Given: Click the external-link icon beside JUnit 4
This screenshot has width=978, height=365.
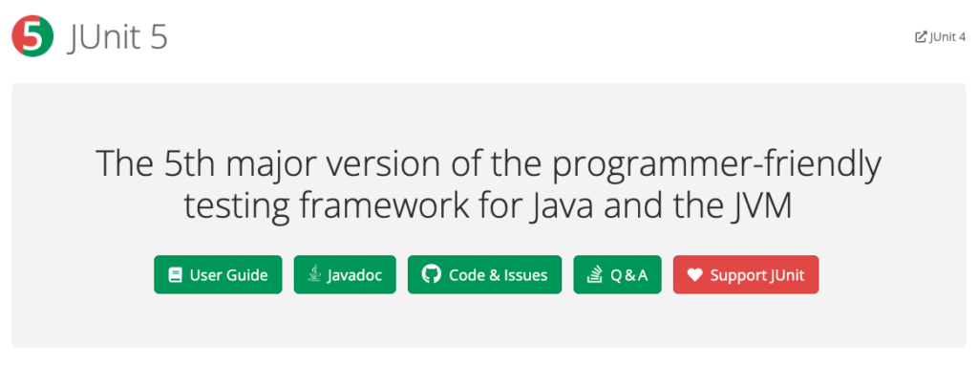Looking at the screenshot, I should click(x=921, y=37).
